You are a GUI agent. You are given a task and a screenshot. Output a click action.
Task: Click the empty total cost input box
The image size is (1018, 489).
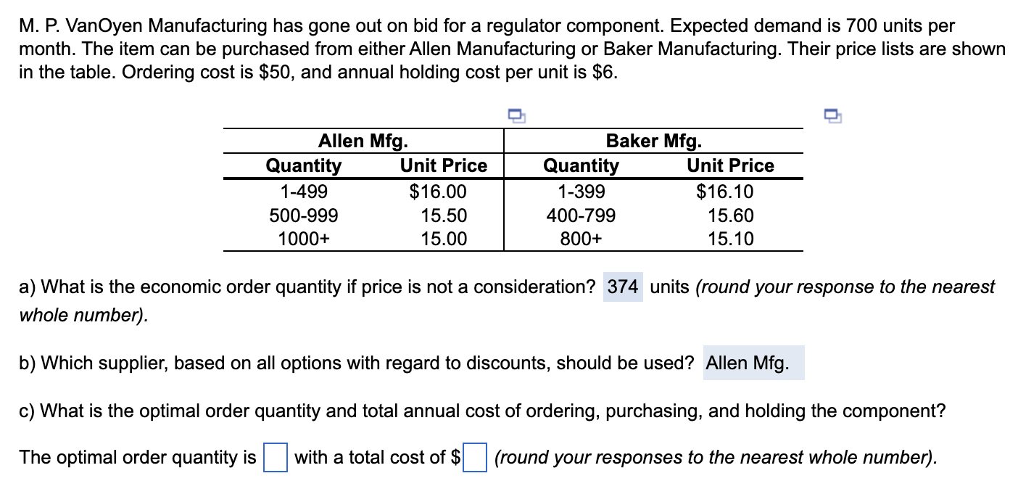(x=475, y=458)
